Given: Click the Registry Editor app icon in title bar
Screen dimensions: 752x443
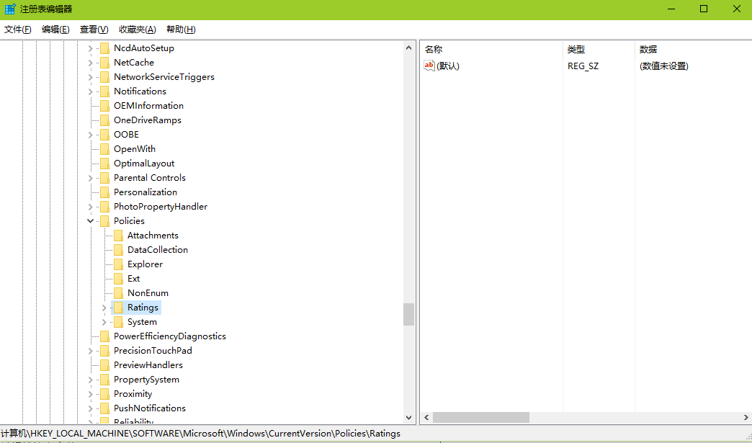Looking at the screenshot, I should (10, 9).
